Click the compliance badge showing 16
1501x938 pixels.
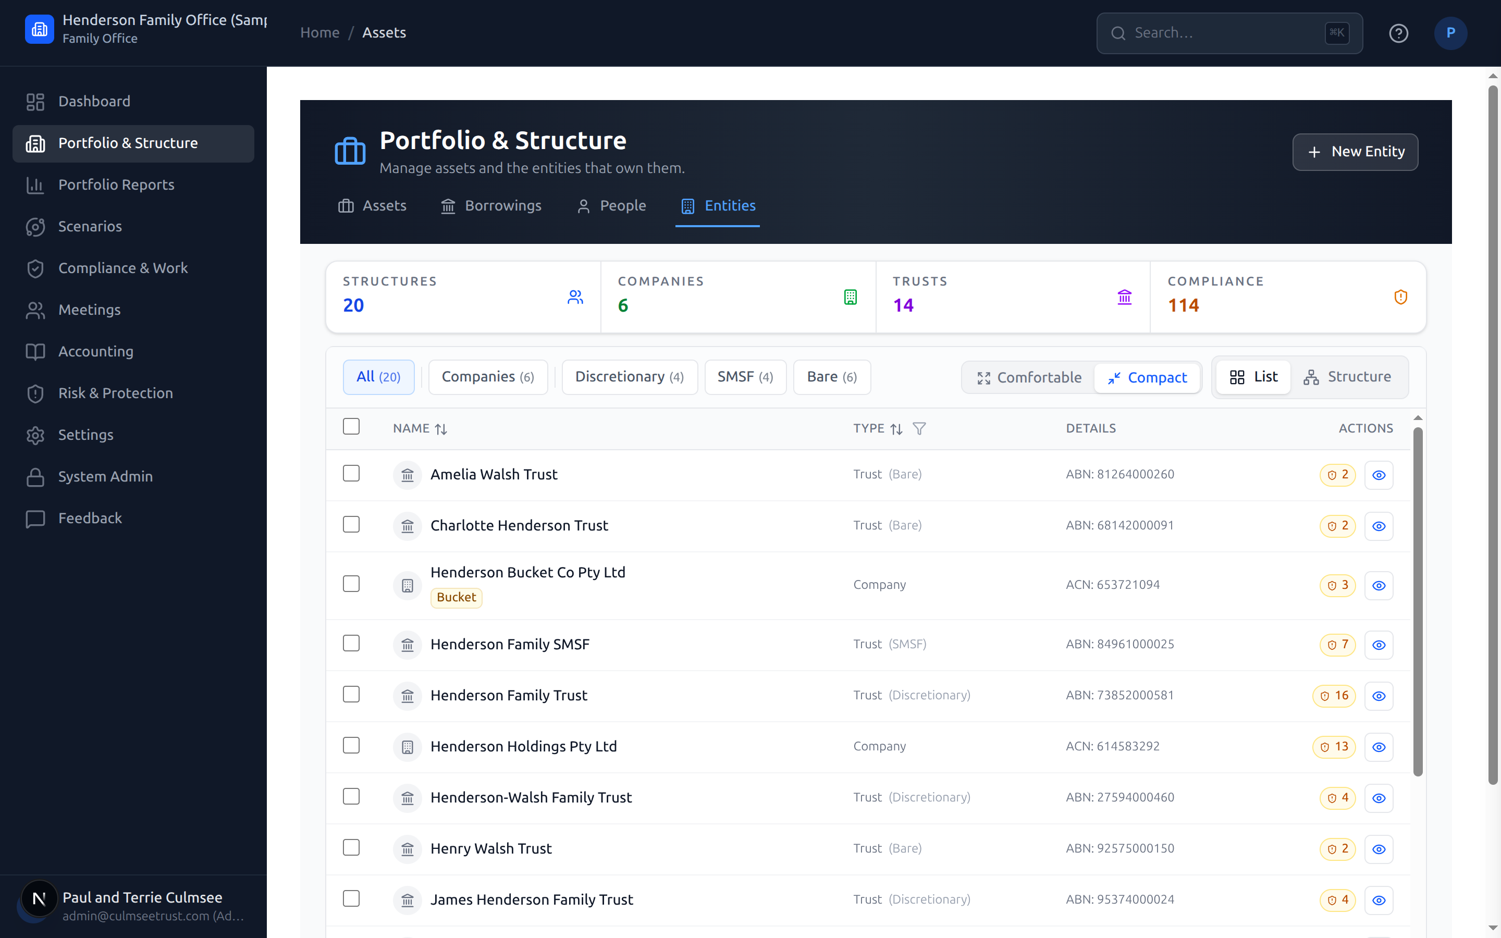click(1334, 696)
